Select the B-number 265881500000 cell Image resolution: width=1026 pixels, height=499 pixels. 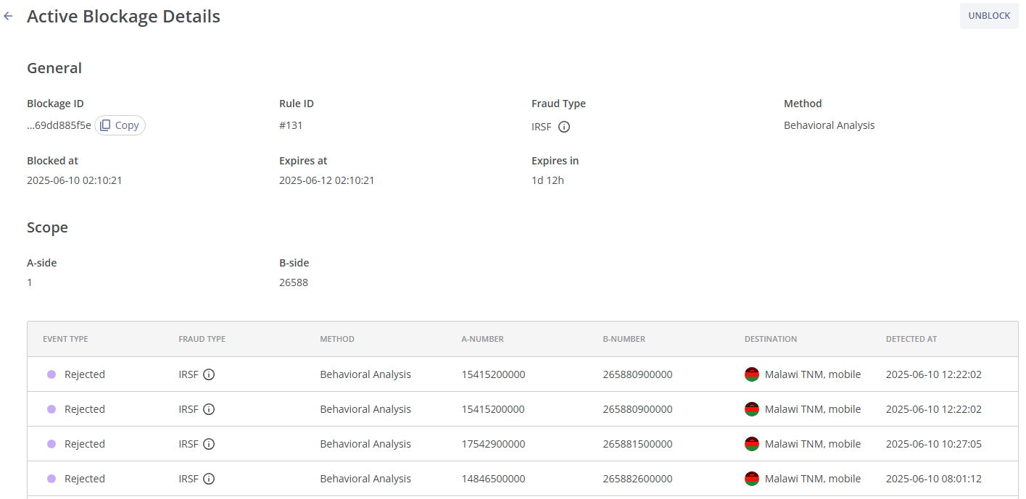pos(637,444)
